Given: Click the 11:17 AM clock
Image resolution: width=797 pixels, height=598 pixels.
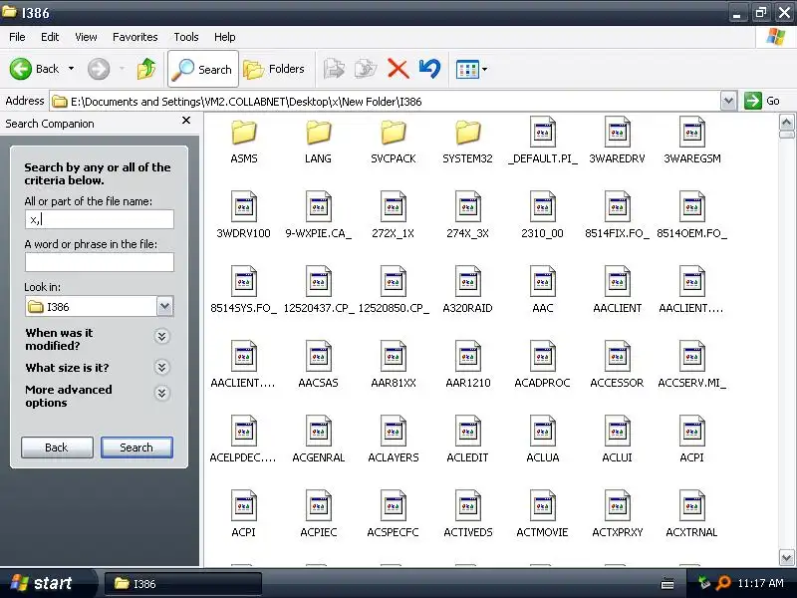Looking at the screenshot, I should (x=760, y=583).
